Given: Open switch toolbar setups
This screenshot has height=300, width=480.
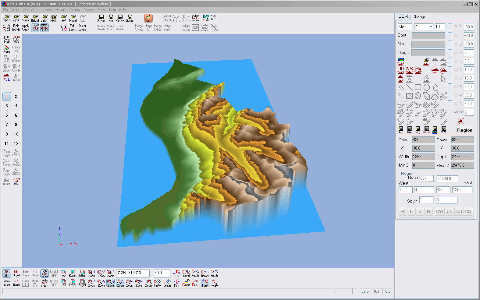Looking at the screenshot, I should point(196,18).
